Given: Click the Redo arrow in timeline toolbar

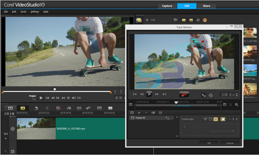Looking at the screenshot, I should pyautogui.click(x=47, y=108).
